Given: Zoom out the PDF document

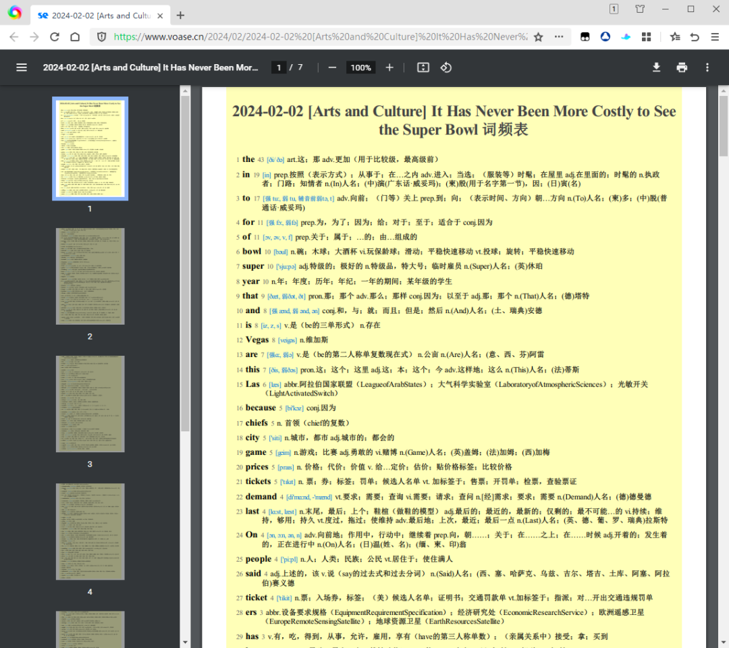Looking at the screenshot, I should click(x=332, y=67).
